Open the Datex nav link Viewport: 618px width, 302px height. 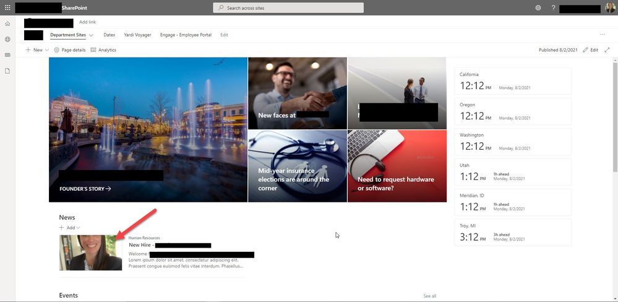tap(109, 35)
